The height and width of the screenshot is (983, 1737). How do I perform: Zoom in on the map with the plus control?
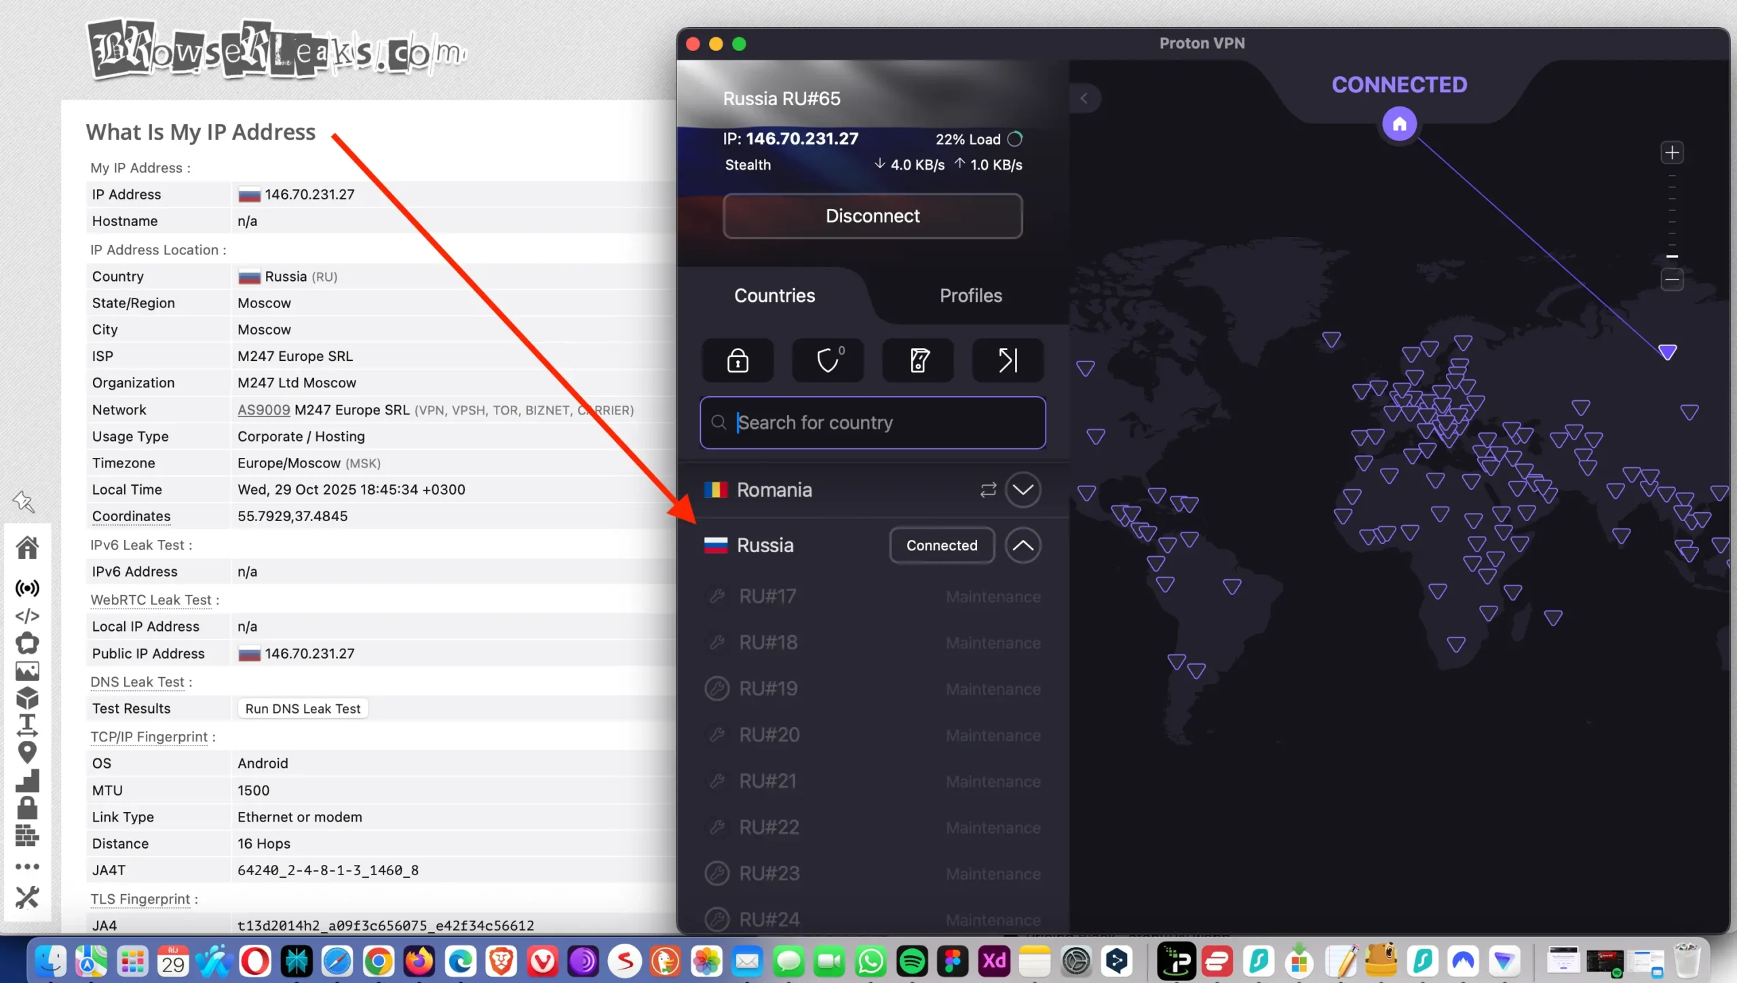coord(1673,152)
